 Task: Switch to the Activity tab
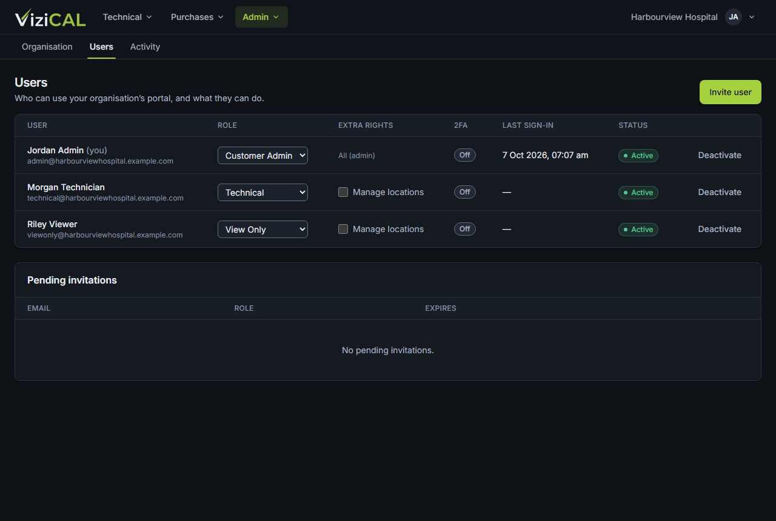coord(145,47)
